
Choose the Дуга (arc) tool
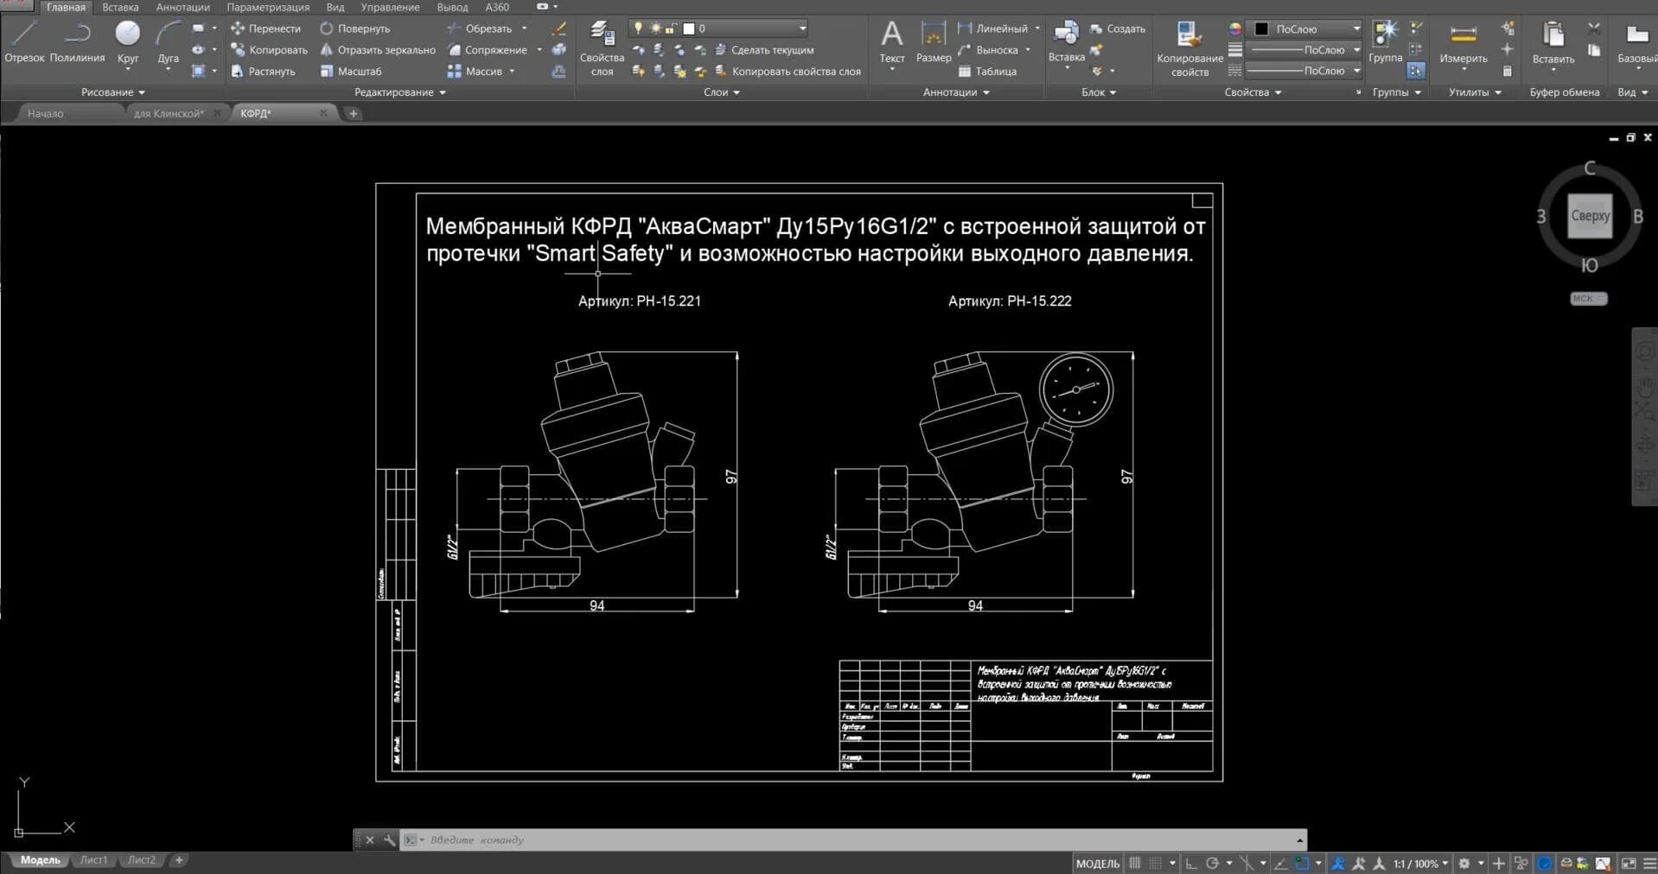168,43
